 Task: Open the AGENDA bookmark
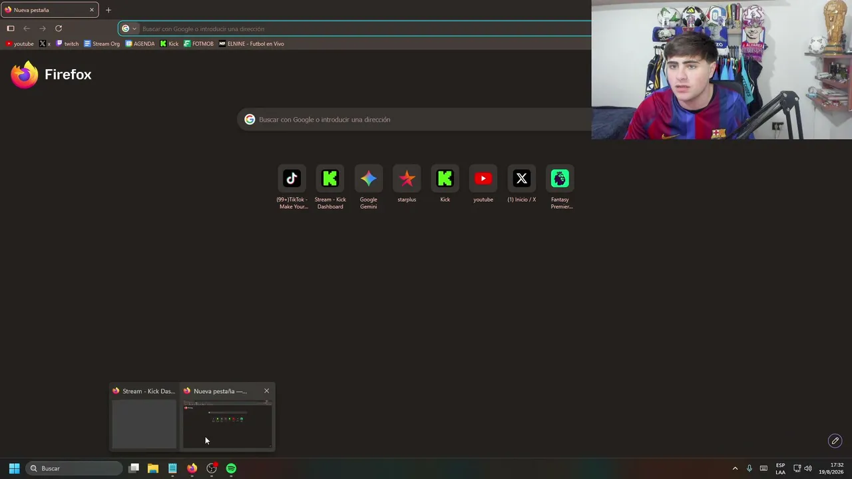point(140,44)
